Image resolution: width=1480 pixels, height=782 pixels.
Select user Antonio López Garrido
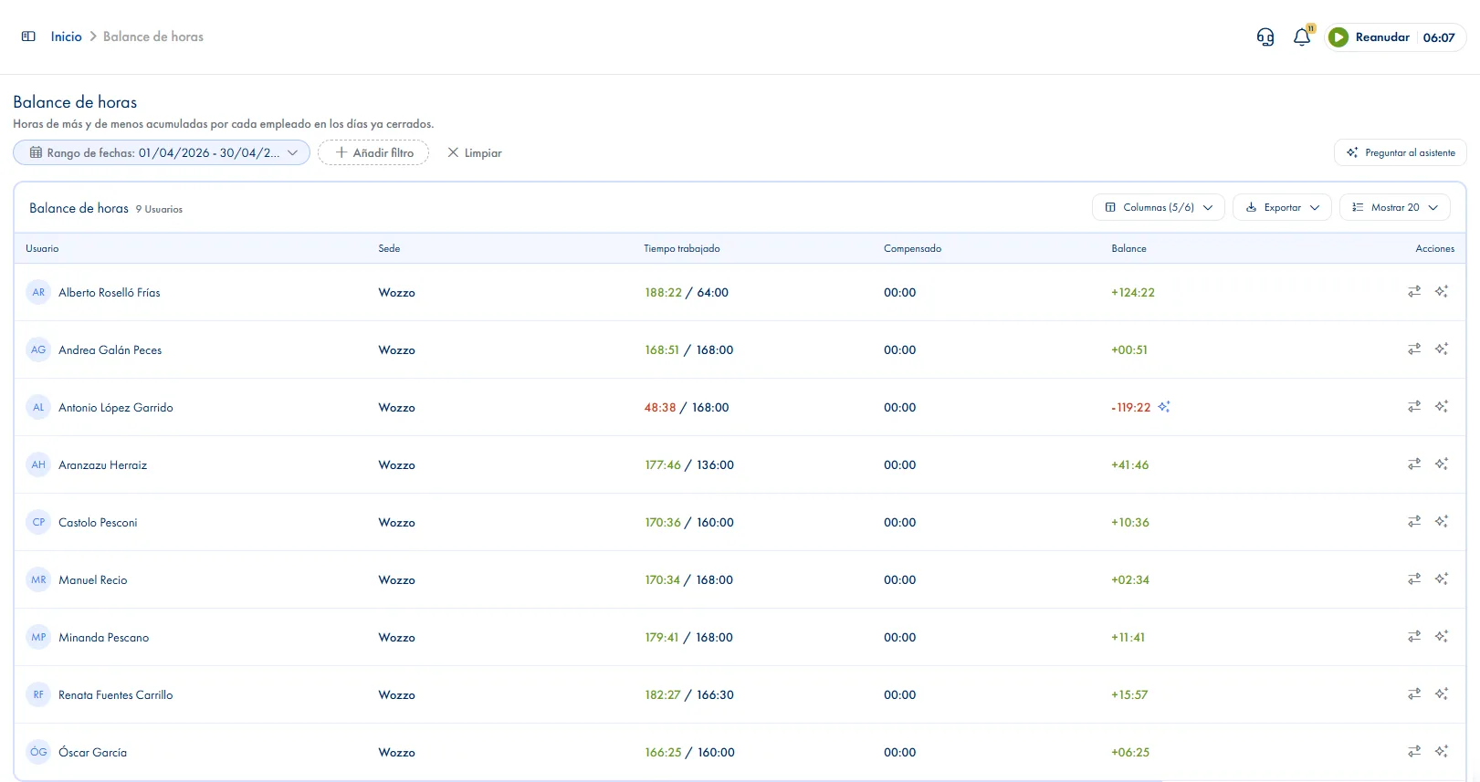(x=115, y=408)
